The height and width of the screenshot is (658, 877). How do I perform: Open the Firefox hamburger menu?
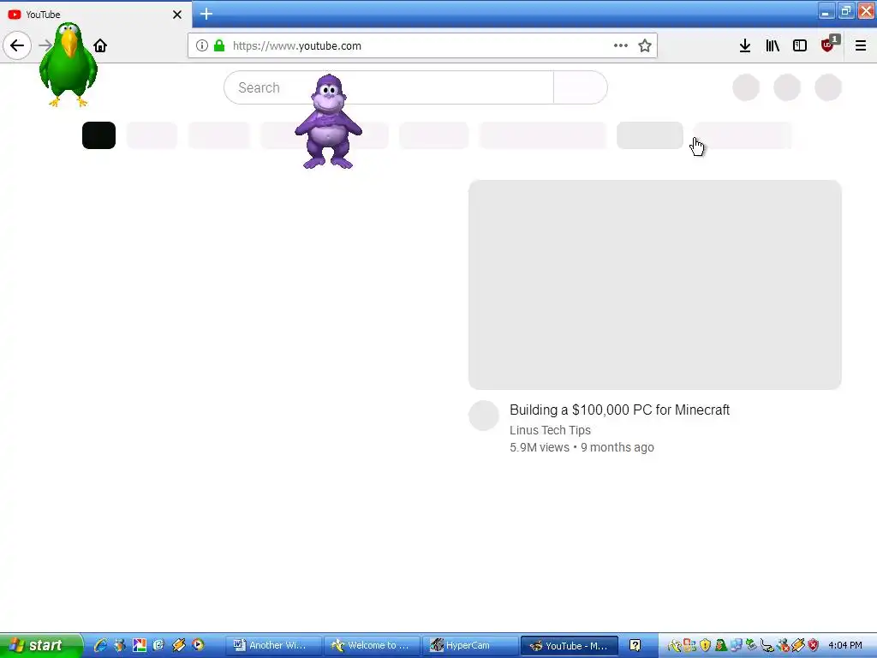[860, 46]
